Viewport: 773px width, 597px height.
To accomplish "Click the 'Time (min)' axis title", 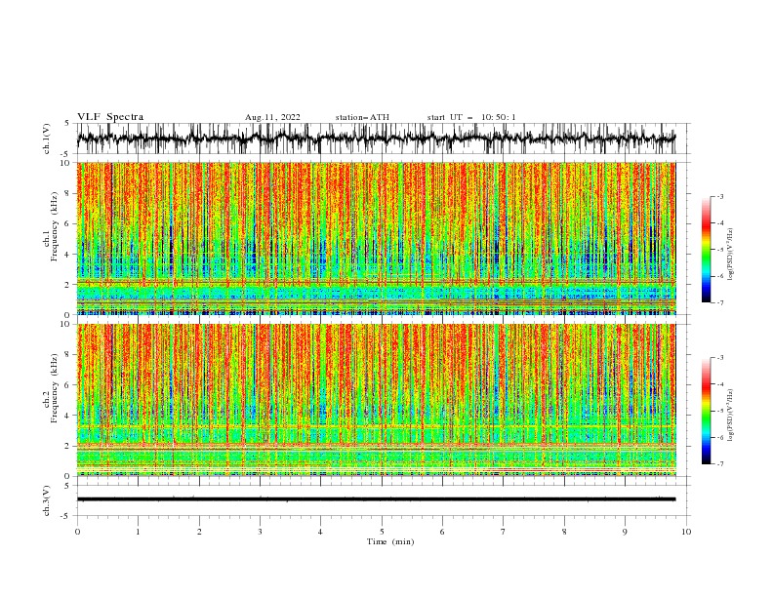I will click(390, 541).
